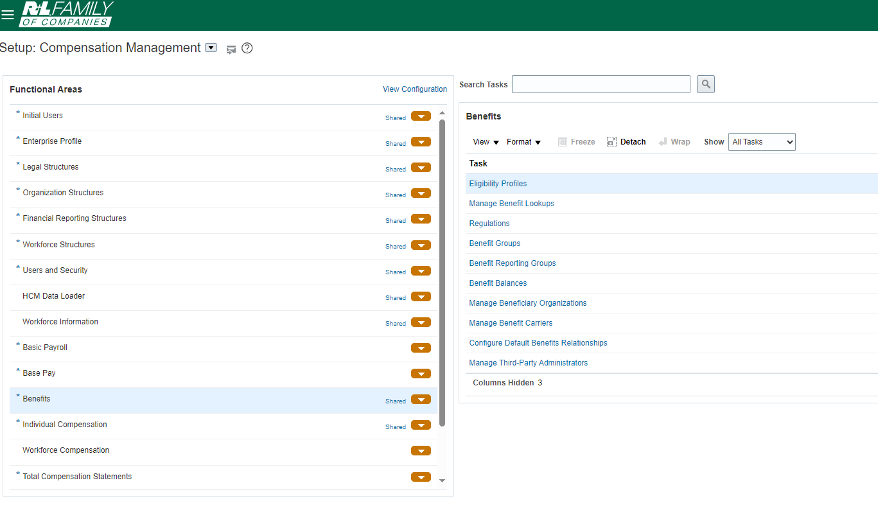Click inside the Search Tasks field
This screenshot has height=519, width=878.
tap(601, 84)
